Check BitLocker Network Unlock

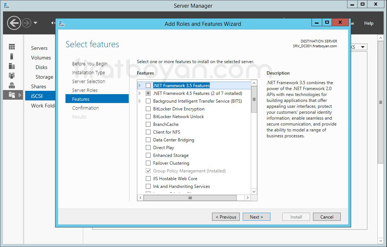point(148,116)
